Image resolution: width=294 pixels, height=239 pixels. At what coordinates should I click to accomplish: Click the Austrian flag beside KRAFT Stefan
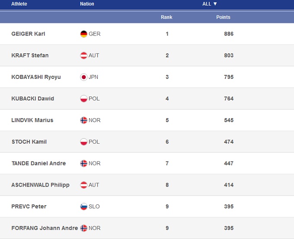click(84, 55)
